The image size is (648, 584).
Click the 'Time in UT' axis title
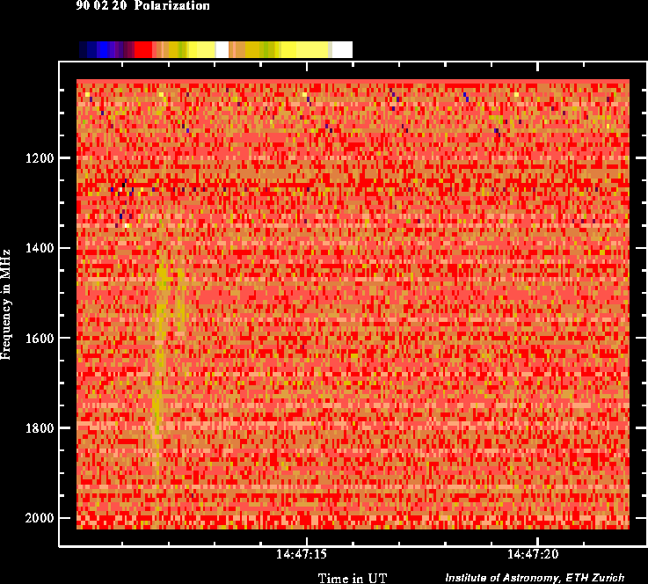(x=352, y=577)
